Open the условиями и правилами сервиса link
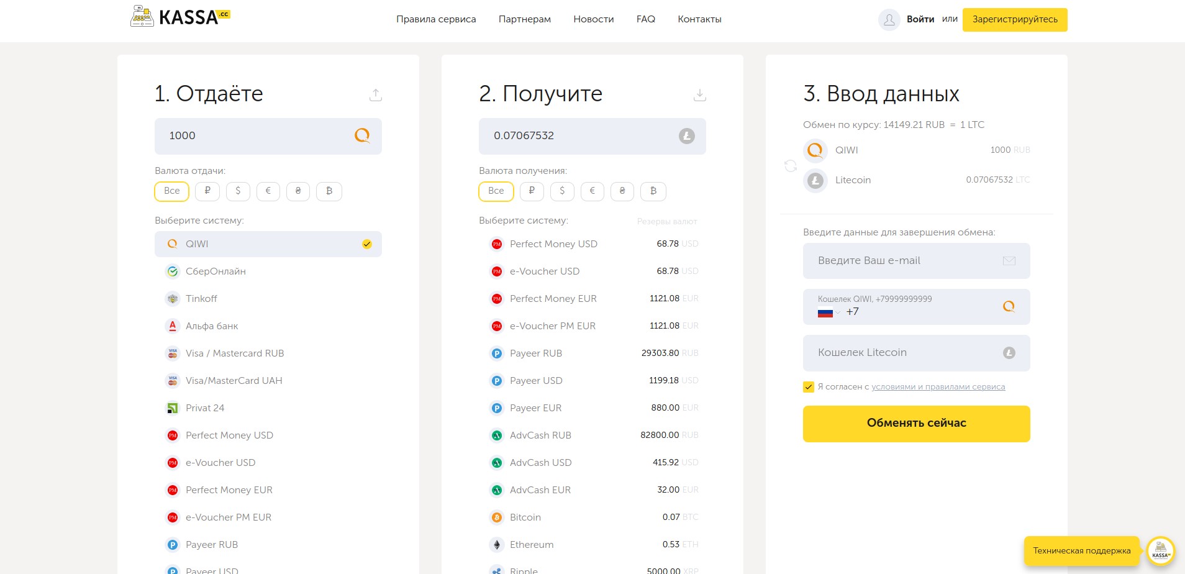 [x=938, y=387]
